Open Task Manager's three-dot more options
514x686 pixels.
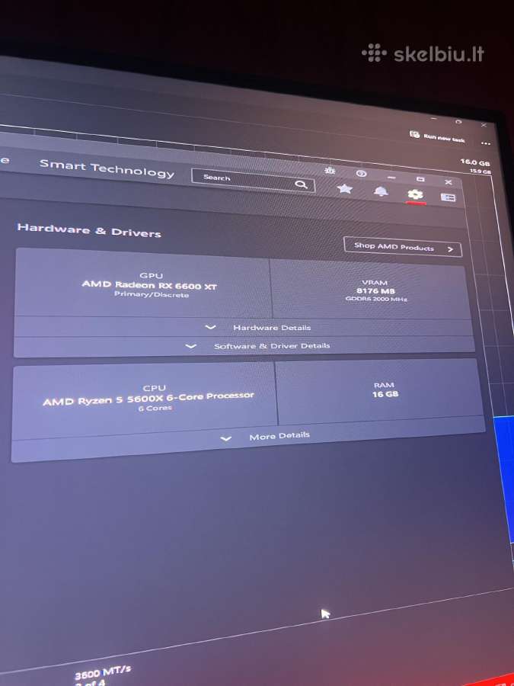486,143
